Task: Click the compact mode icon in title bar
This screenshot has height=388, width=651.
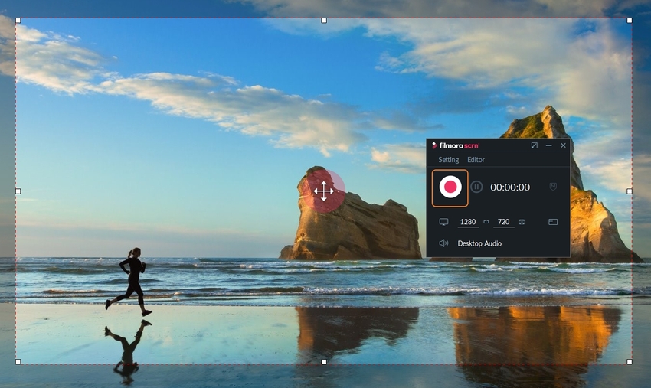Action: pyautogui.click(x=535, y=145)
